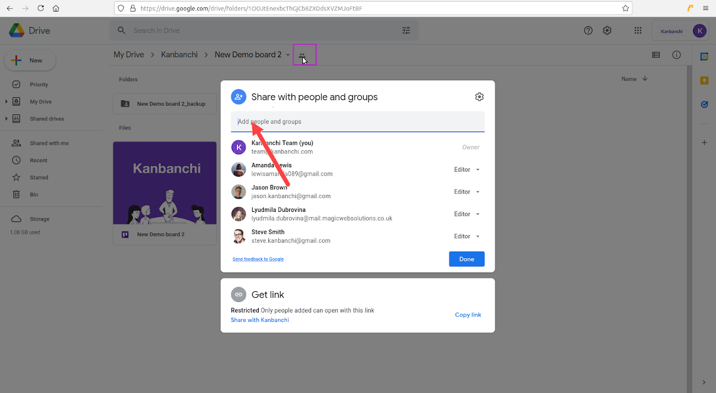Click Jason Brown profile photo
Screen dimensions: 716x393
pos(238,192)
